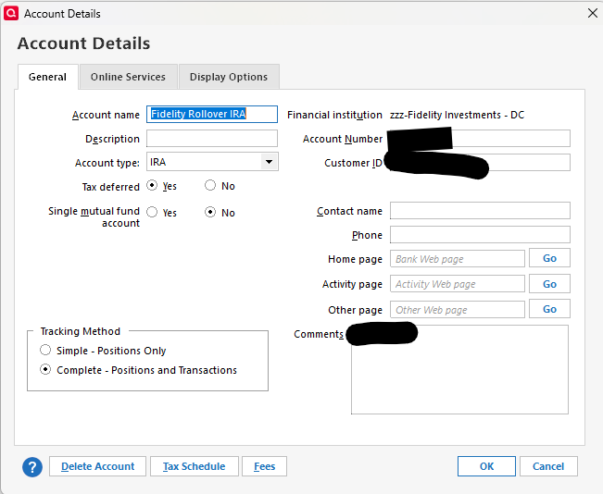
Task: Open the Tax Schedule button
Action: 195,466
